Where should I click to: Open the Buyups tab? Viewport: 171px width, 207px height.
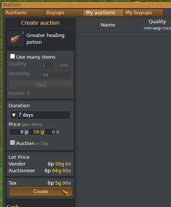click(x=63, y=13)
